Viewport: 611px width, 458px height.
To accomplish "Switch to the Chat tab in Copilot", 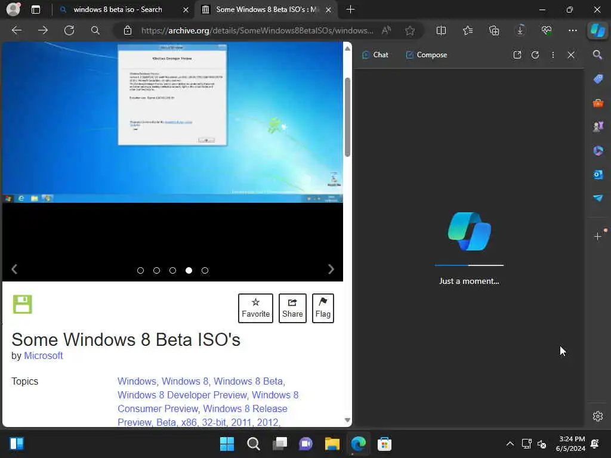I will click(x=375, y=55).
